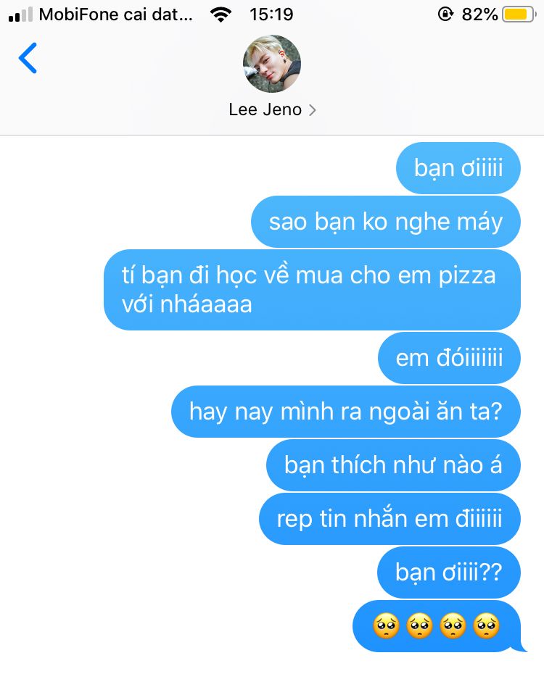Image resolution: width=544 pixels, height=679 pixels.
Task: Tap the Lee Jeno contact name
Action: 265,109
